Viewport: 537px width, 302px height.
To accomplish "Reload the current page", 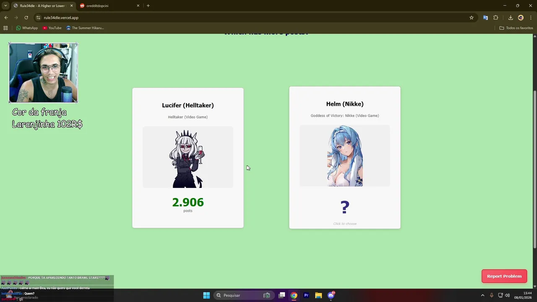I will point(26,18).
